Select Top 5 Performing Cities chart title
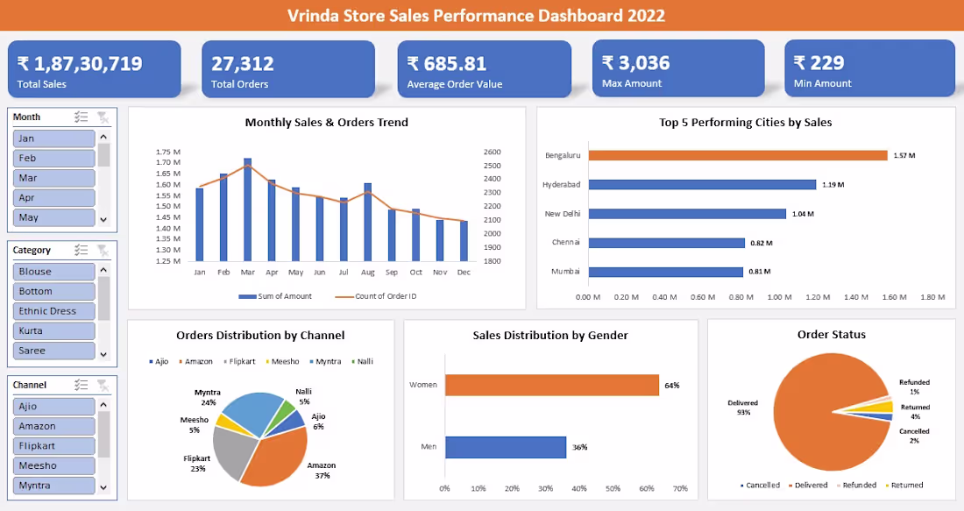The image size is (964, 511). (746, 123)
